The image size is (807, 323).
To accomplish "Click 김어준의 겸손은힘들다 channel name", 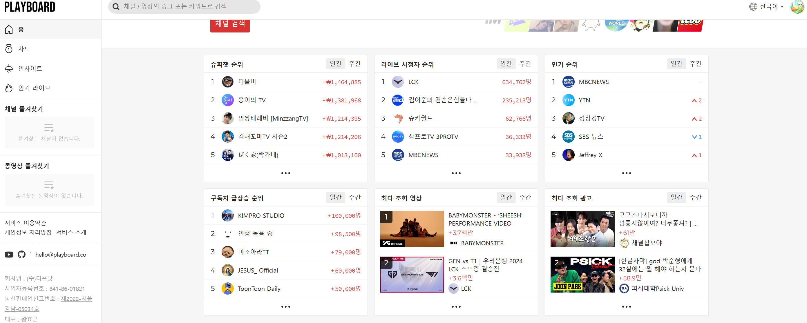I will 443,100.
